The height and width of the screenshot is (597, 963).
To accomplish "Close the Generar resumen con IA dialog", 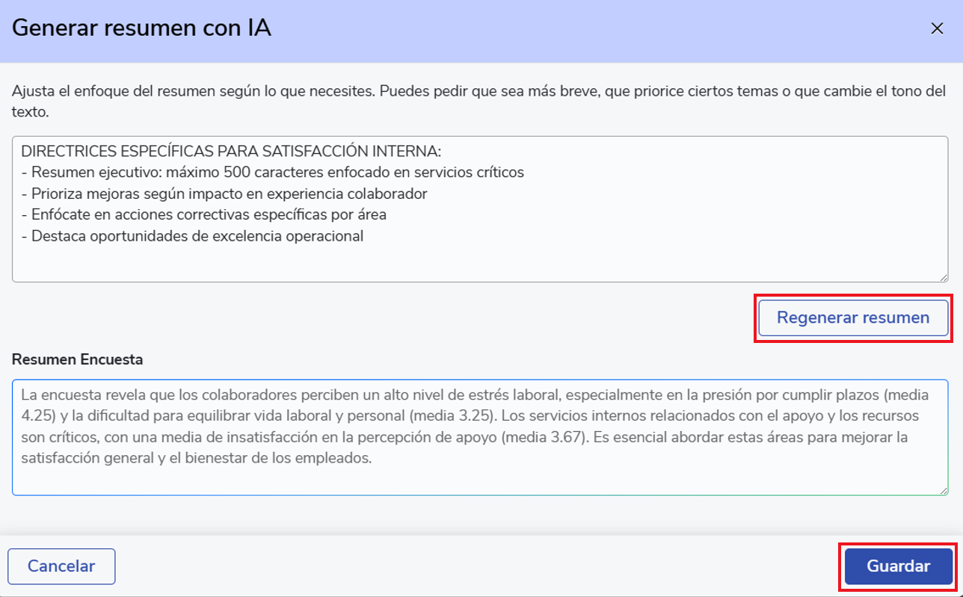I will click(x=936, y=28).
